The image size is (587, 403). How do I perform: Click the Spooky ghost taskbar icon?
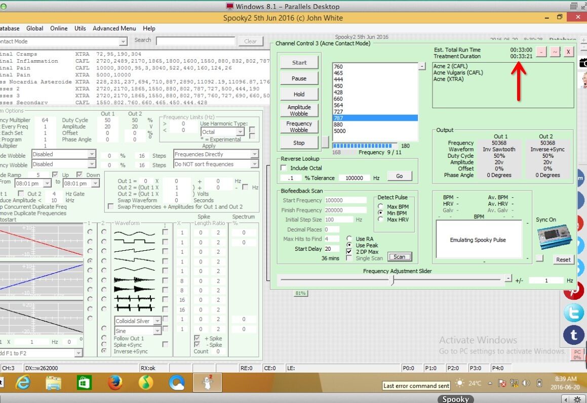207,383
